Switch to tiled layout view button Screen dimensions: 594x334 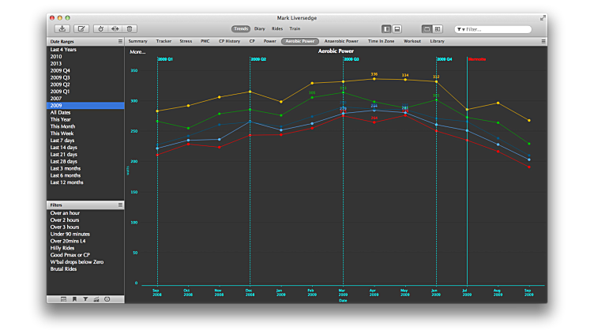(x=438, y=28)
